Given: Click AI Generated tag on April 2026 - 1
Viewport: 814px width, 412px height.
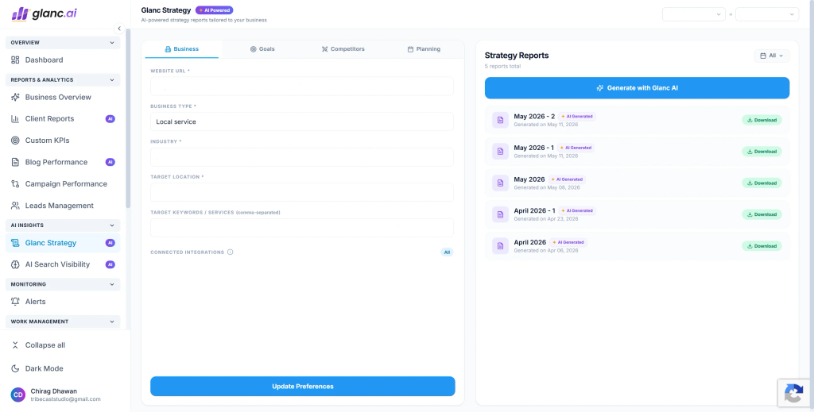Looking at the screenshot, I should [x=577, y=211].
